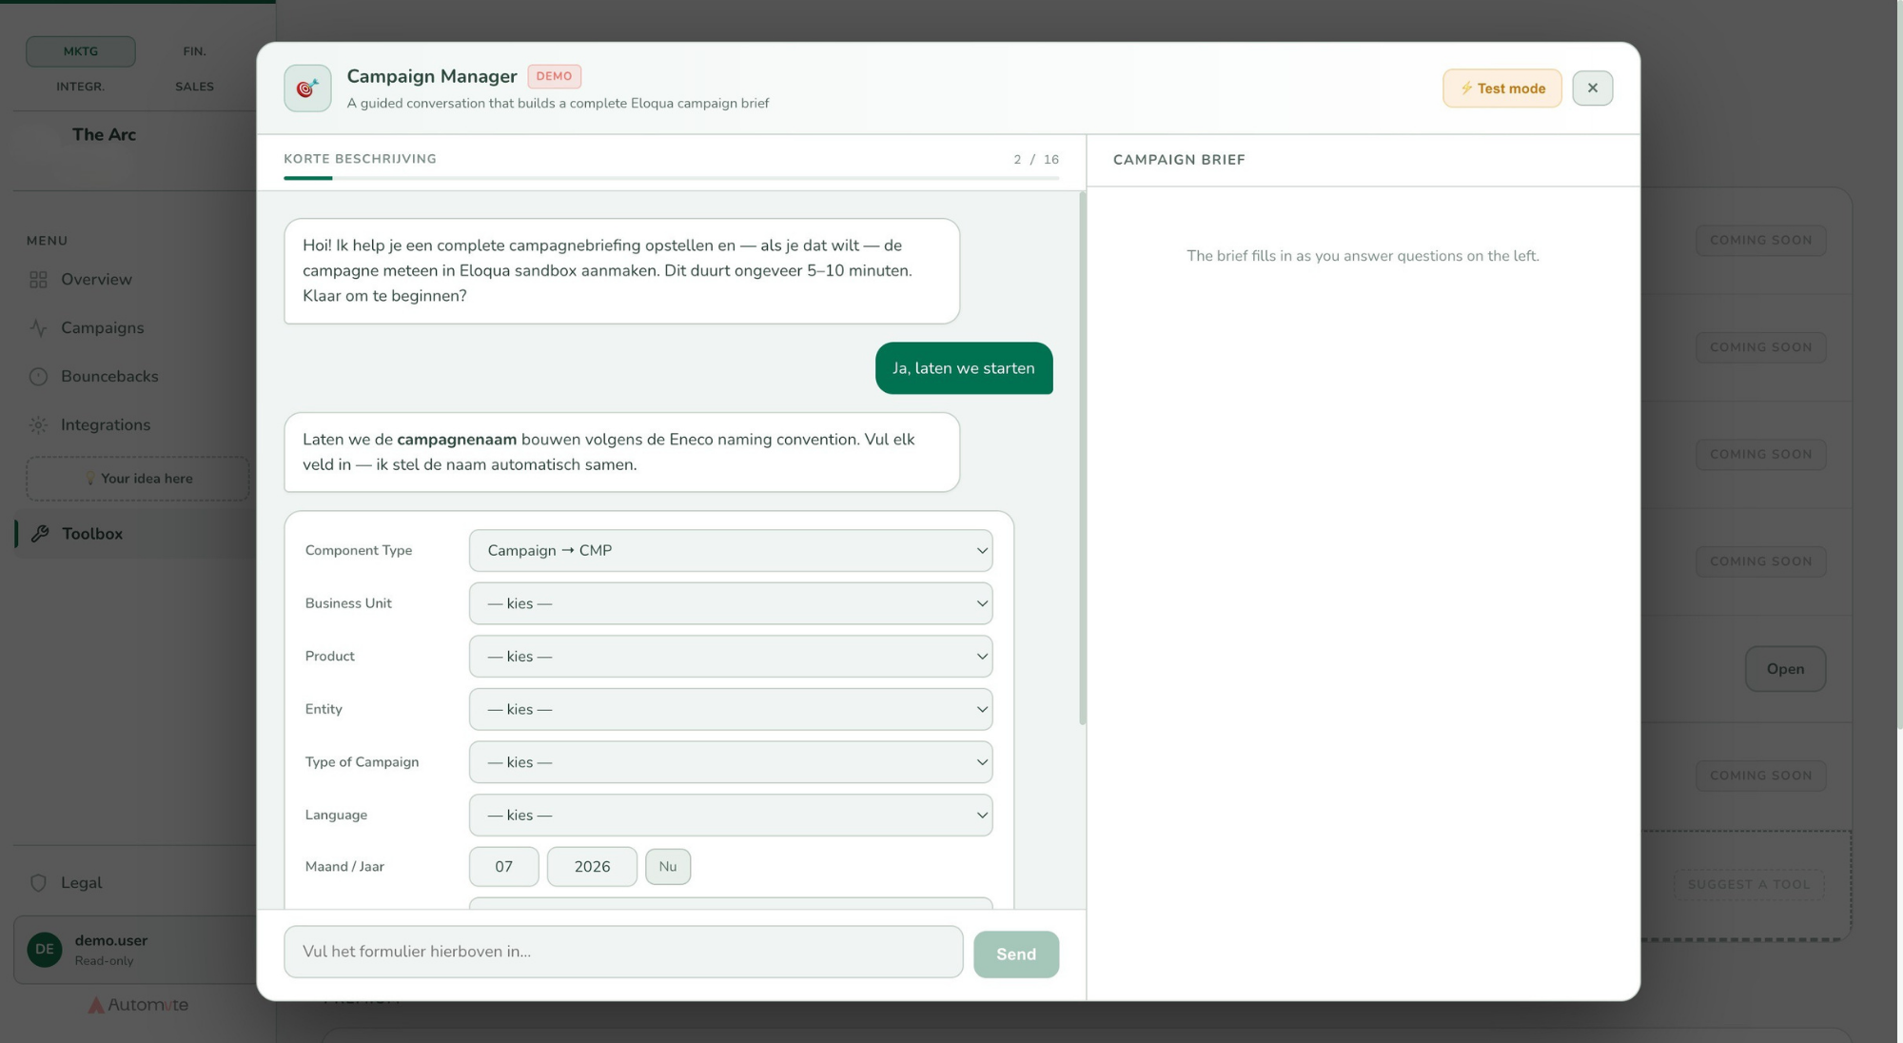This screenshot has height=1043, width=1903.
Task: Choose a value in the Language dropdown
Action: [x=730, y=816]
